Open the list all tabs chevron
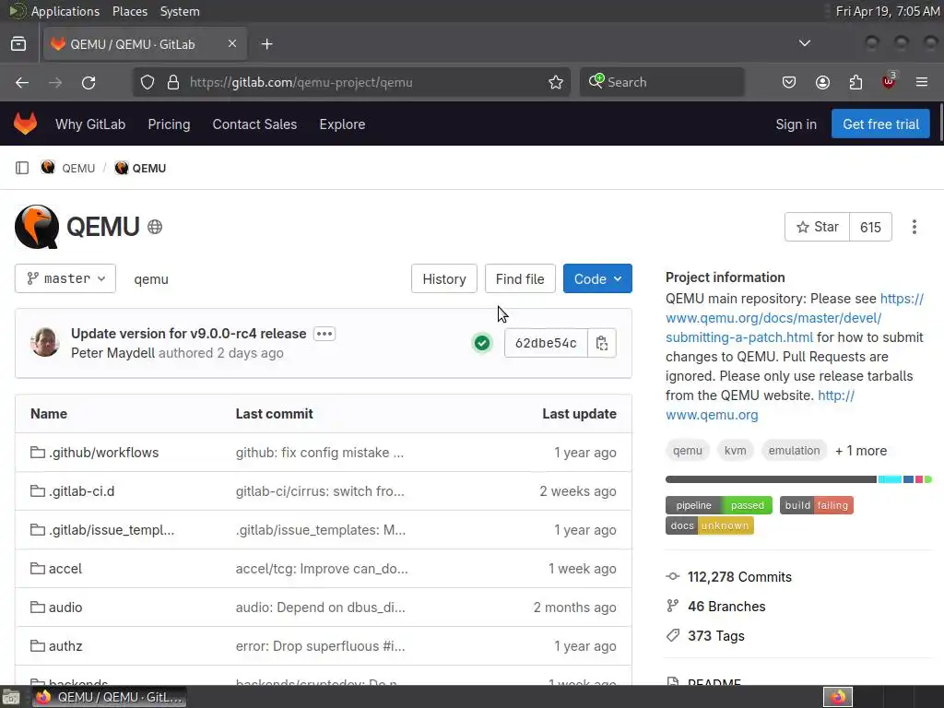Viewport: 944px width, 708px height. [804, 43]
